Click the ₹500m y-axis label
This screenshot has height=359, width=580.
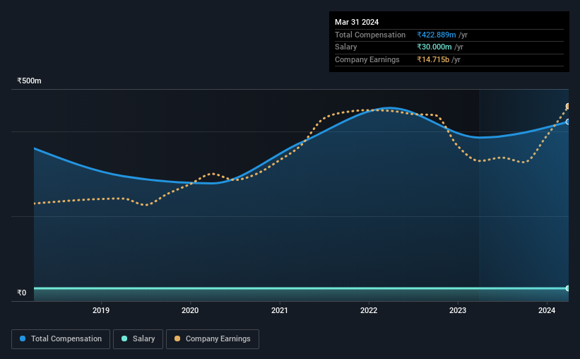point(29,81)
